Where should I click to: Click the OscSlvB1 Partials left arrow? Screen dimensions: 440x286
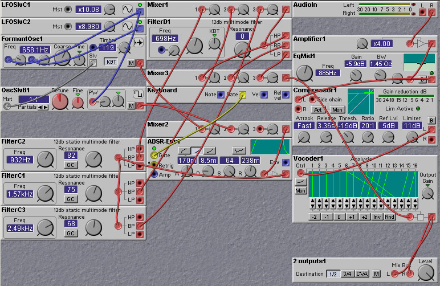tap(39, 107)
